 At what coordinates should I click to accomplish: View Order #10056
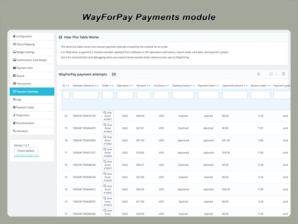coord(108,177)
